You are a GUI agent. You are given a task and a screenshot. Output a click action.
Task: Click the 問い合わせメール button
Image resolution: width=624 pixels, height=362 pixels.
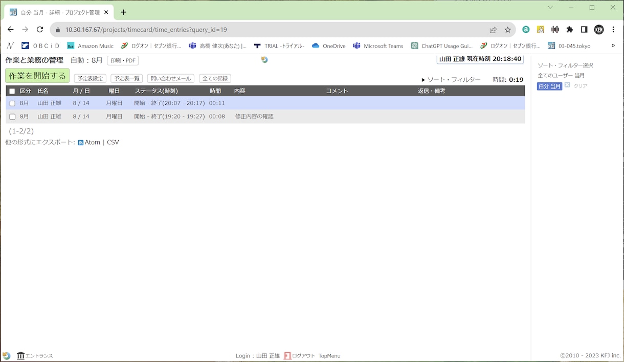171,79
